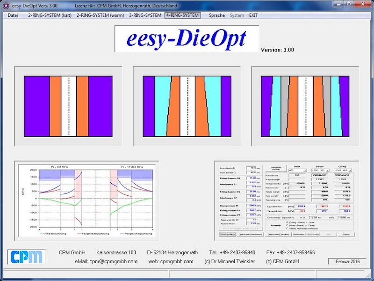Select the four-ring die cross-section picture

click(305, 106)
